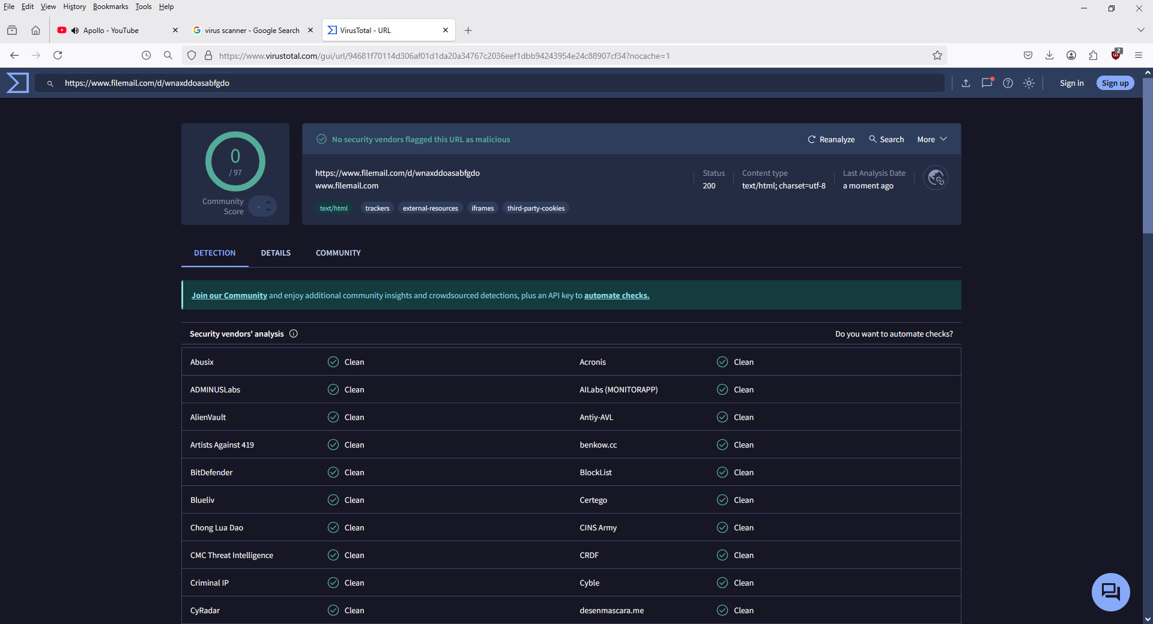Click the address bar search magnifier icon
This screenshot has height=624, width=1153.
(x=168, y=55)
